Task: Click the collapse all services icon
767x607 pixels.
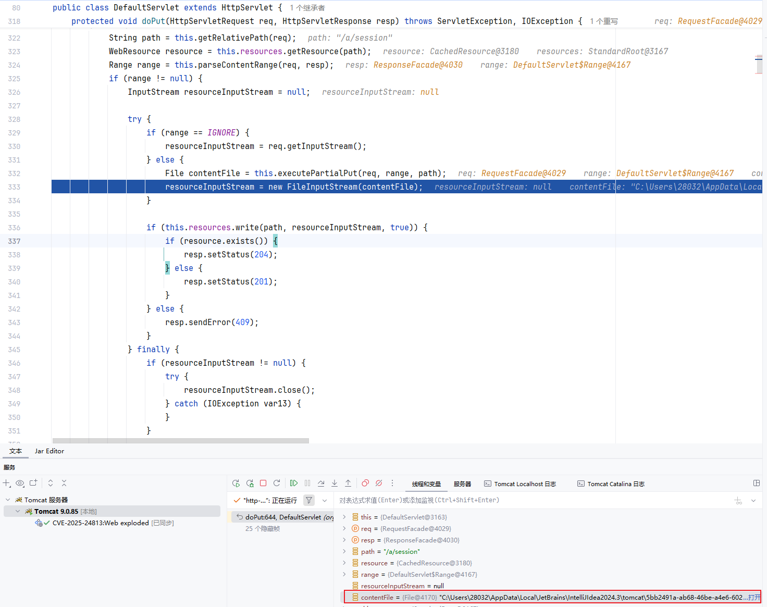Action: click(64, 483)
